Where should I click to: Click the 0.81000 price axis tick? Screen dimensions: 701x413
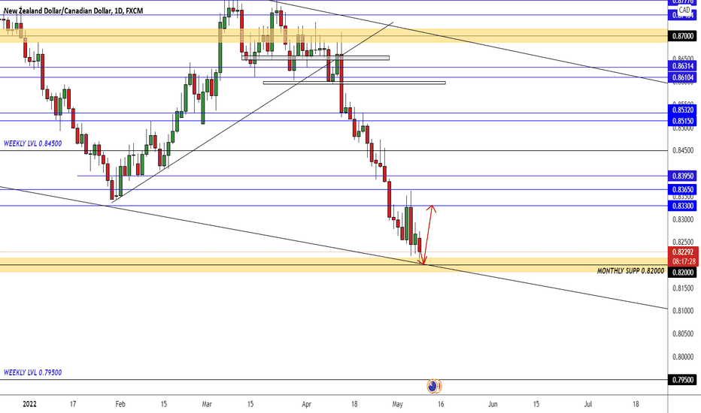point(683,311)
